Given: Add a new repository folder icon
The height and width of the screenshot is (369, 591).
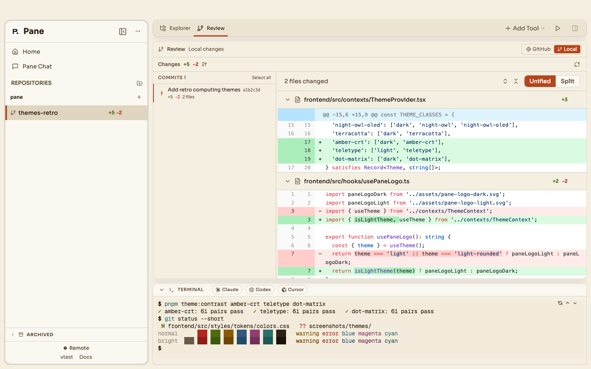Looking at the screenshot, I should (140, 83).
